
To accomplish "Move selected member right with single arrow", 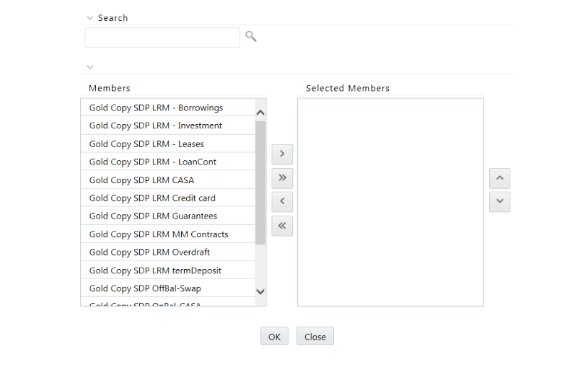I will coord(282,154).
